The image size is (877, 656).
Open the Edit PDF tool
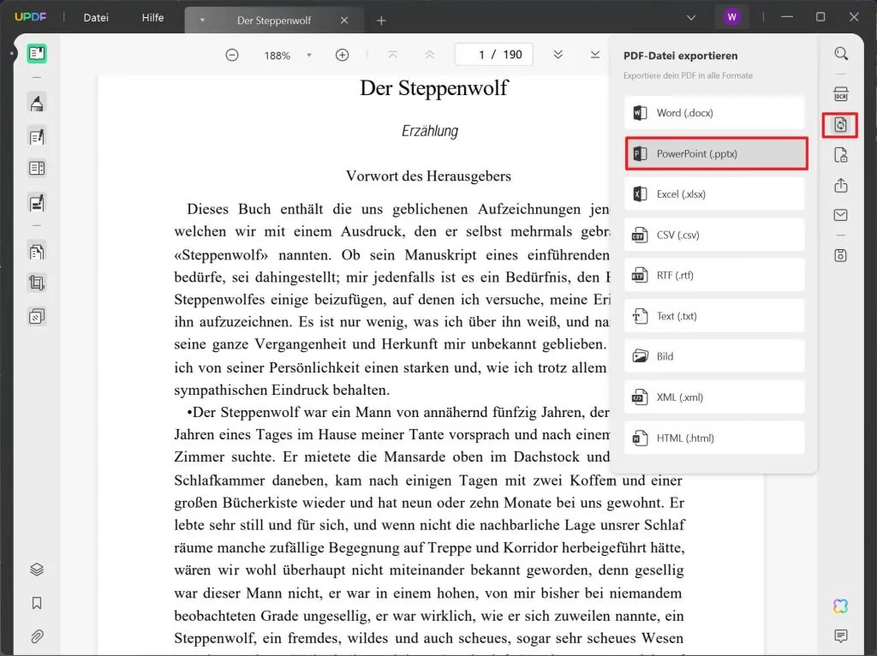(x=37, y=136)
